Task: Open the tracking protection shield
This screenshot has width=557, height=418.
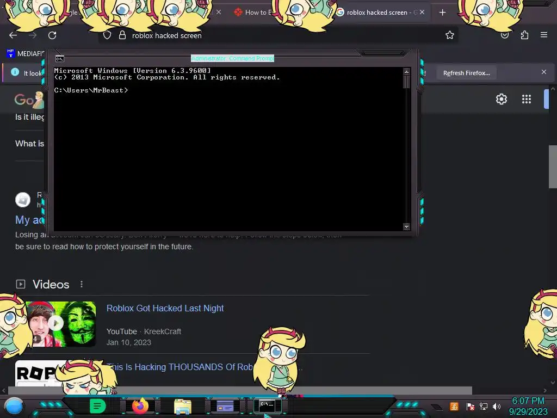Action: tap(107, 35)
